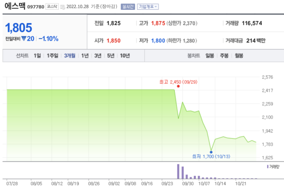Select the 1년 line chart tab

[85, 56]
